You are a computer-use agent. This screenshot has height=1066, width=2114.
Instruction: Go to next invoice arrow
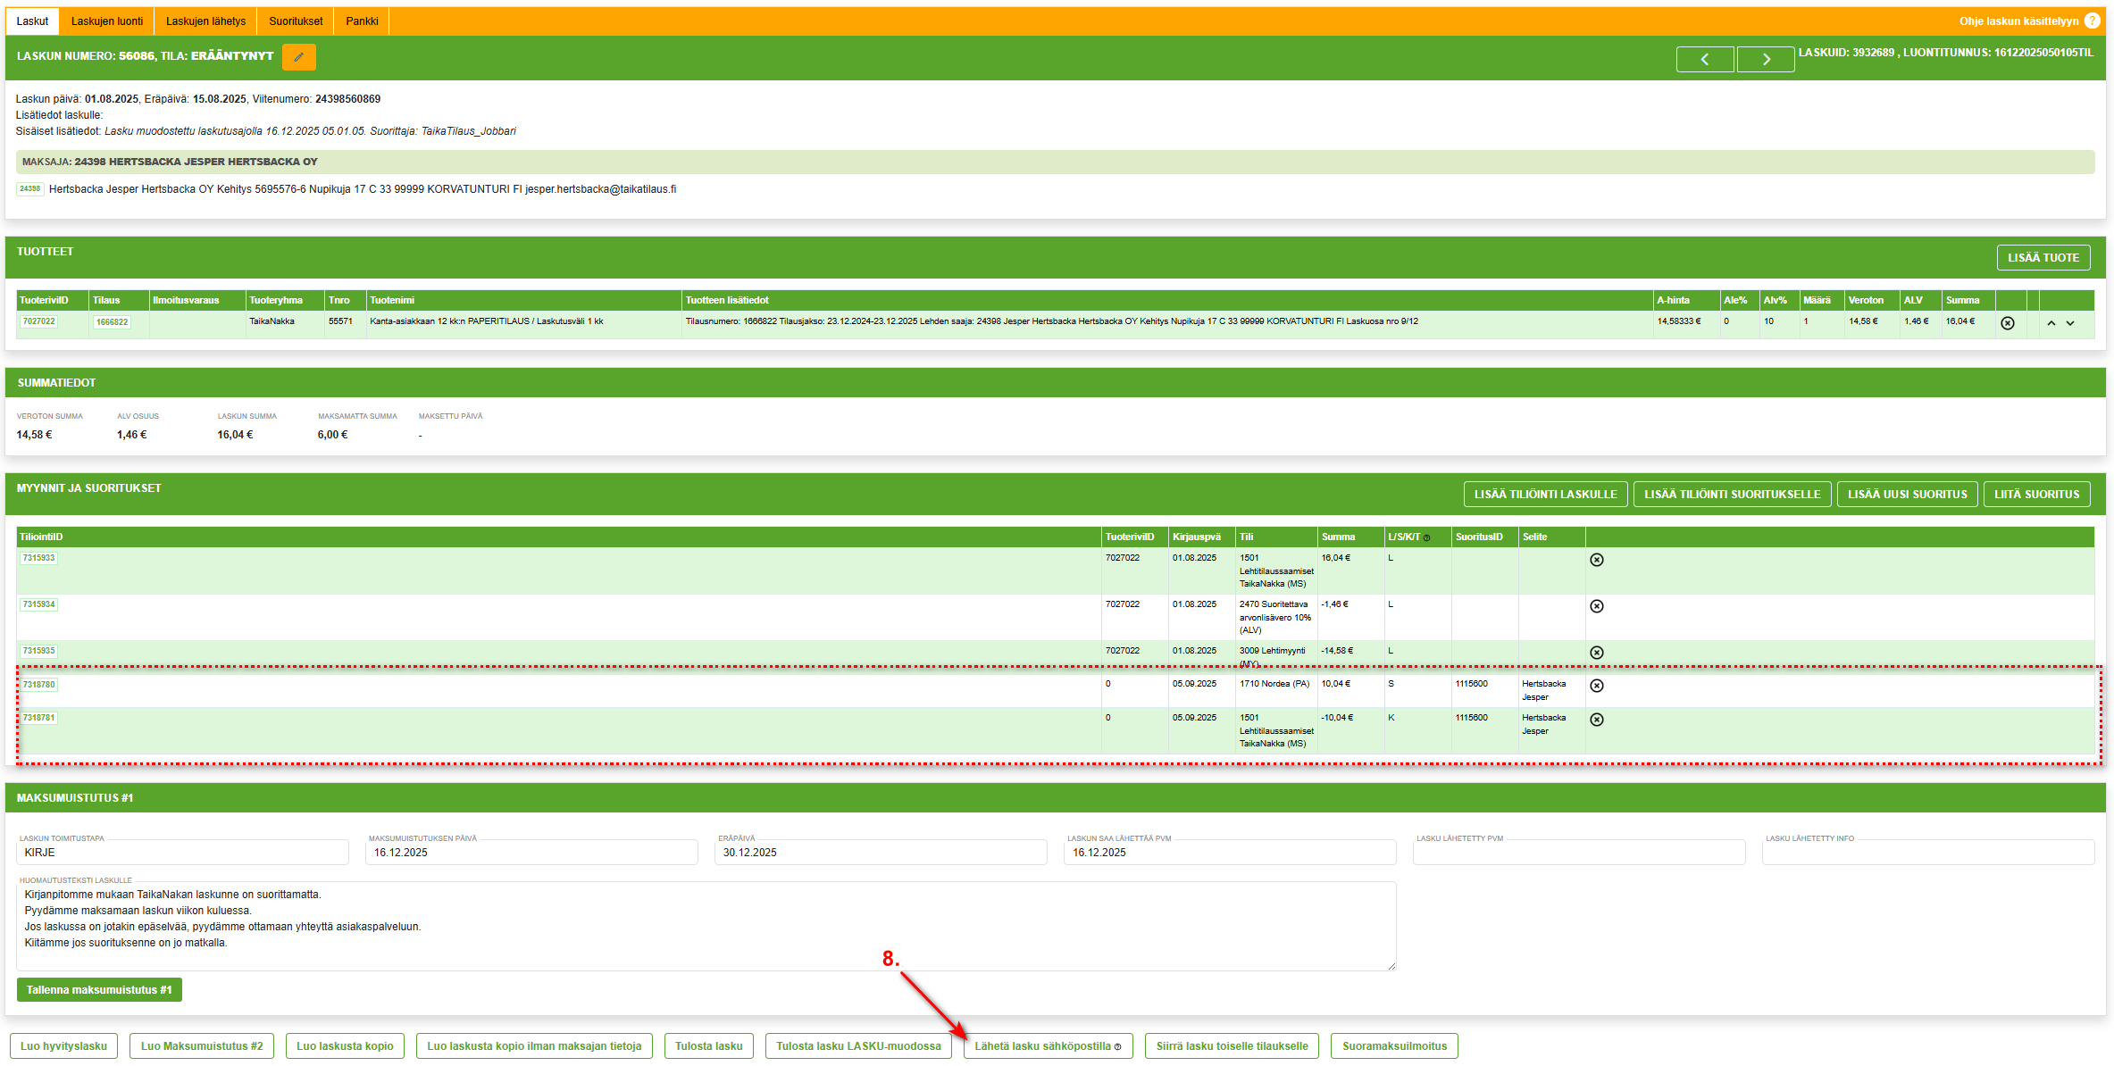click(x=1765, y=59)
